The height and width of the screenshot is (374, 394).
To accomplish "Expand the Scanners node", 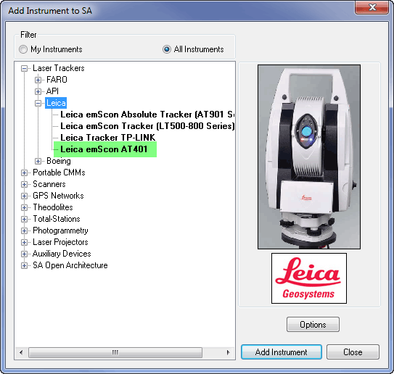I will point(25,184).
